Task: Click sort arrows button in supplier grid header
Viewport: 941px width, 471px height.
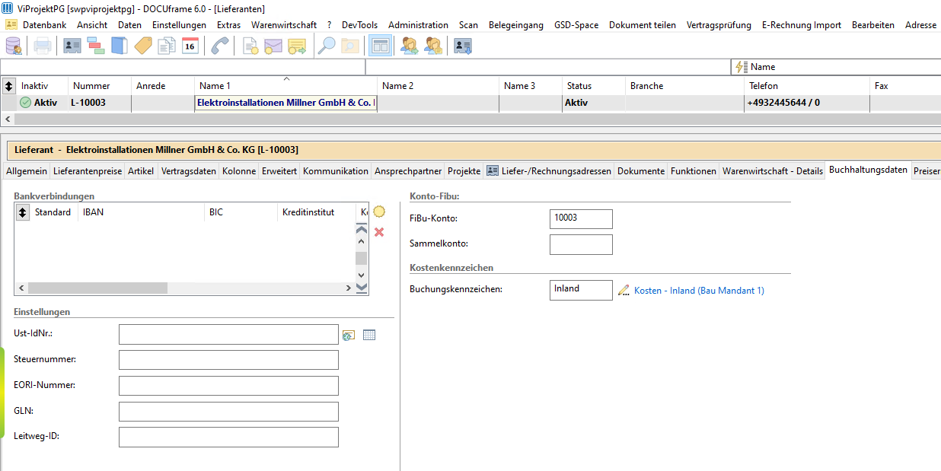Action: (8, 86)
